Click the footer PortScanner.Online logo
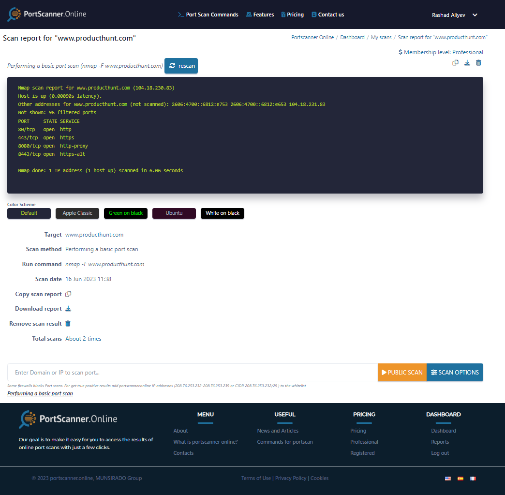Image resolution: width=505 pixels, height=495 pixels. point(68,419)
